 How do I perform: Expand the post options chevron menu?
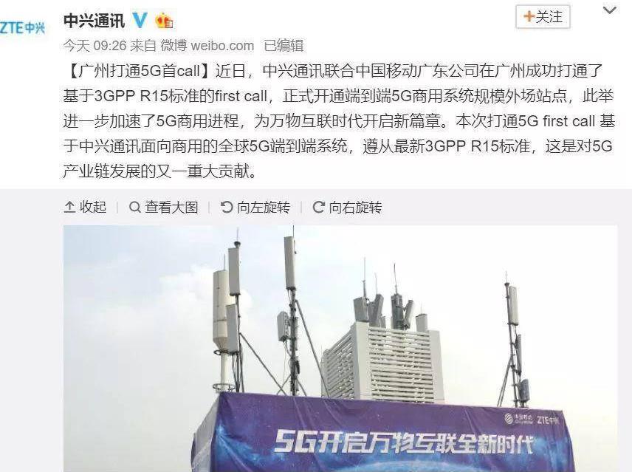pos(610,10)
